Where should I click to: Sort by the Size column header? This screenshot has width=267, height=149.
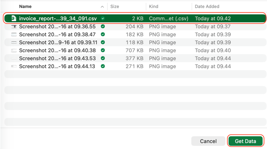click(115, 6)
